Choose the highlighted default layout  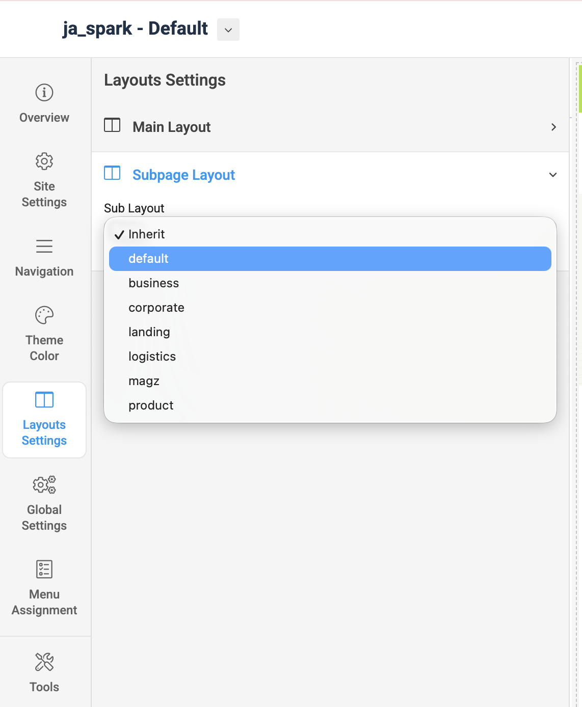pyautogui.click(x=148, y=258)
